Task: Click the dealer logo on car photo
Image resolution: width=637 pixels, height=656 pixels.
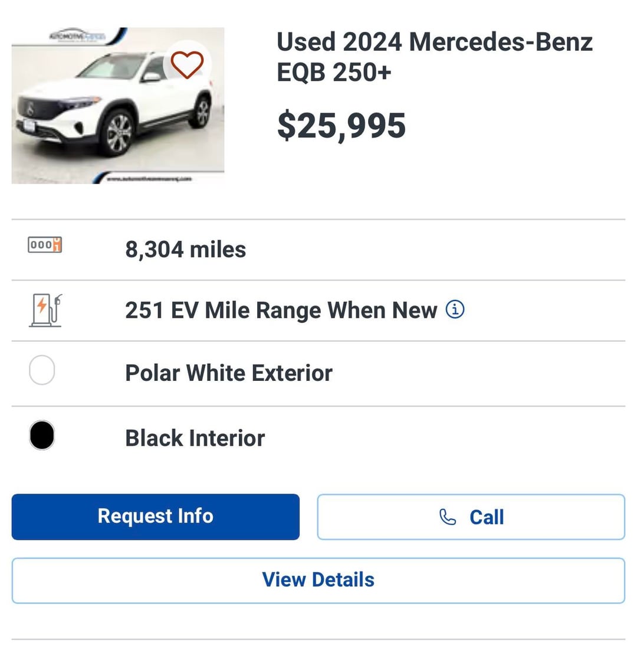Action: [77, 35]
